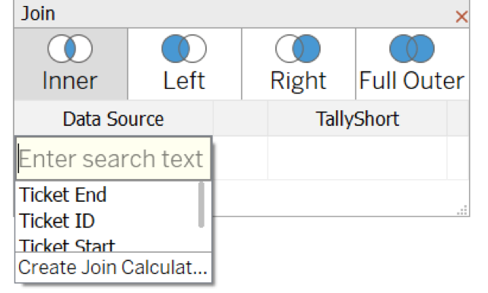This screenshot has width=488, height=293.
Task: Open the join operator cell between columns
Action: (240, 158)
